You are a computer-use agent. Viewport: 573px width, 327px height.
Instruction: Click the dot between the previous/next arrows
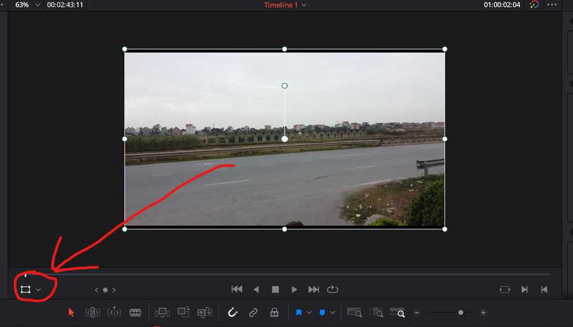pos(105,290)
